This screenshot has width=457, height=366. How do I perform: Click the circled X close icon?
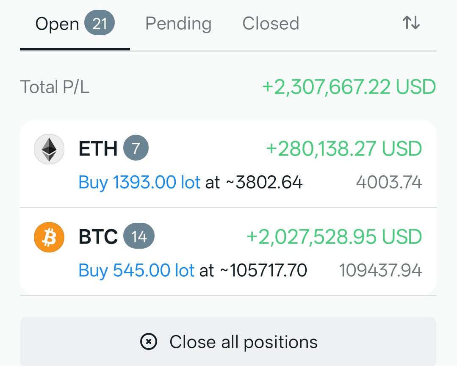(x=149, y=341)
